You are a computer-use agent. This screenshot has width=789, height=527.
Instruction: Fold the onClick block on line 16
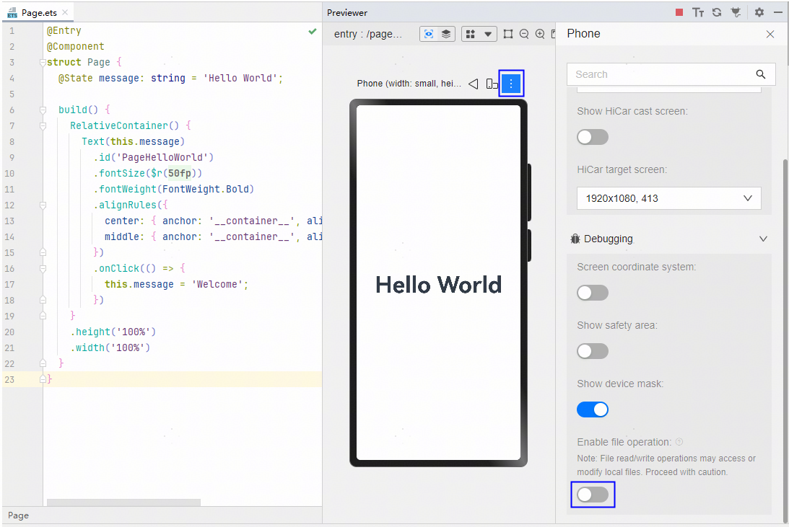click(43, 268)
